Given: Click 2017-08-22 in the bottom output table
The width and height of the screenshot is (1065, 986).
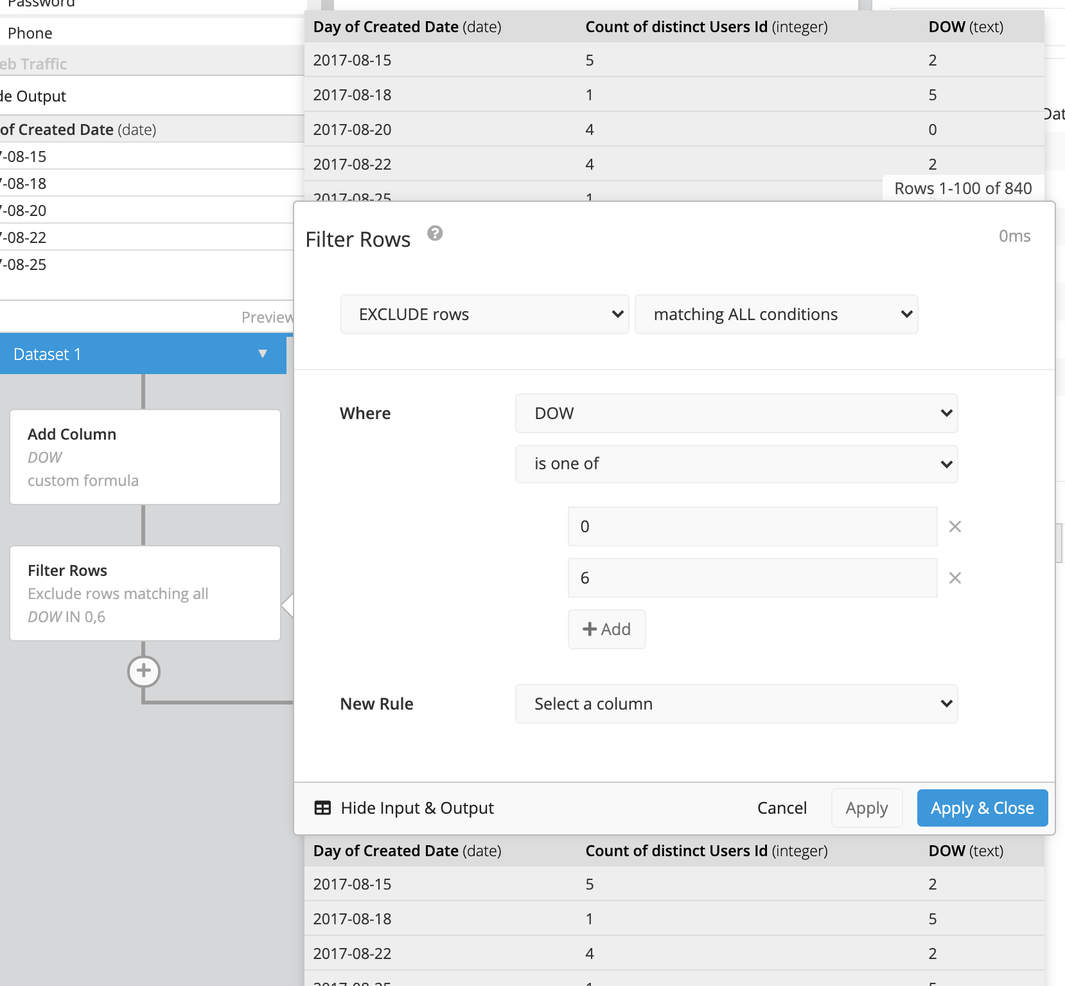Looking at the screenshot, I should [x=352, y=954].
